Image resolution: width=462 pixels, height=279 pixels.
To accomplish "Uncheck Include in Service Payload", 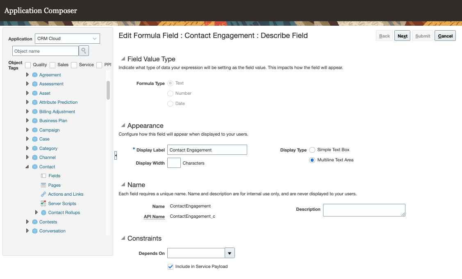I will [x=170, y=266].
